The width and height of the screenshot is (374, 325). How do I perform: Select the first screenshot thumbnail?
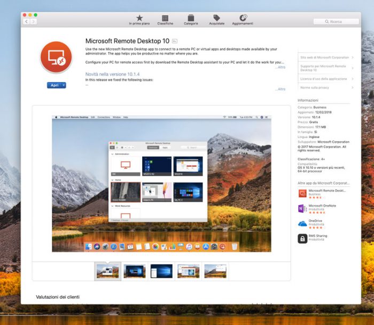107,271
